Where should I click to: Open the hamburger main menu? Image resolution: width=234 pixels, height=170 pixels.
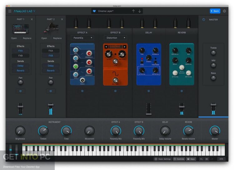10,11
